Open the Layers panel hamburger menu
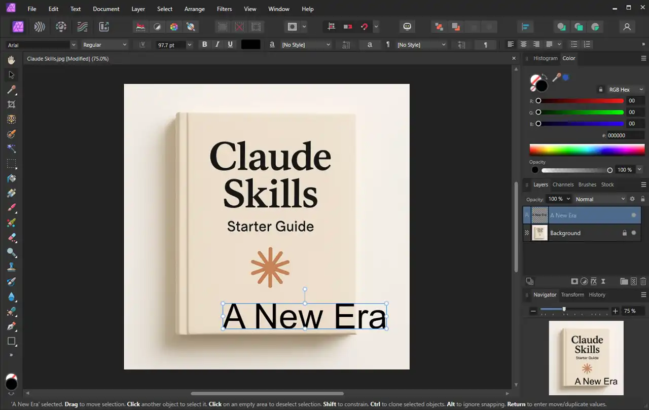649x410 pixels. pyautogui.click(x=644, y=184)
